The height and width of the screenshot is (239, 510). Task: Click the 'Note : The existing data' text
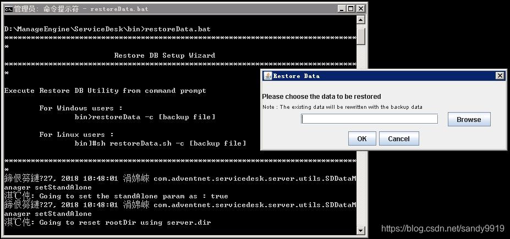(342, 107)
